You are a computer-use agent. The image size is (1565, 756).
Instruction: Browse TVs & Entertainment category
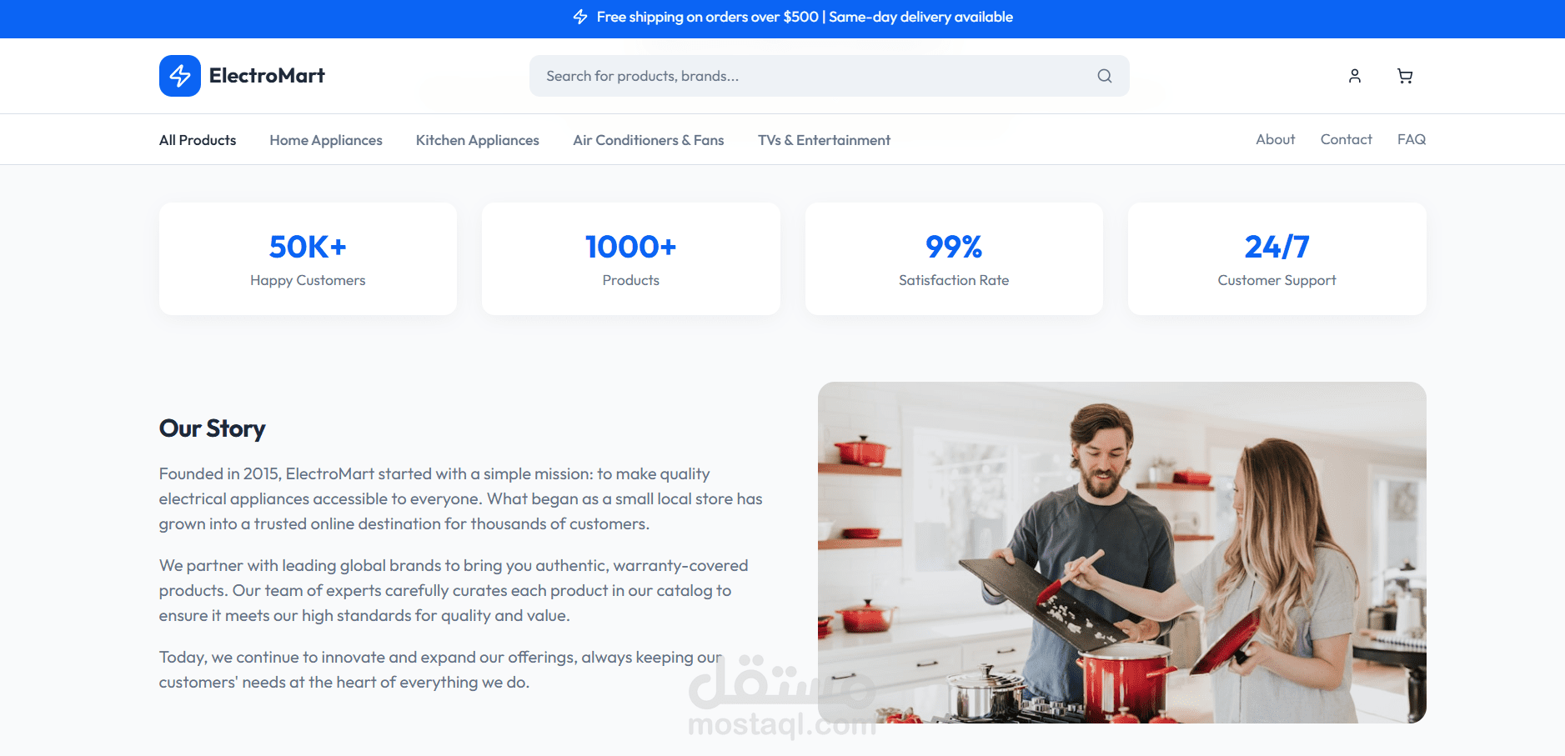pos(824,140)
